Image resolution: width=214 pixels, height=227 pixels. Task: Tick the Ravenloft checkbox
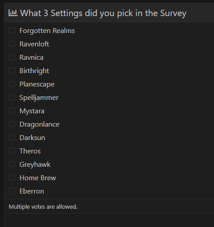12,44
